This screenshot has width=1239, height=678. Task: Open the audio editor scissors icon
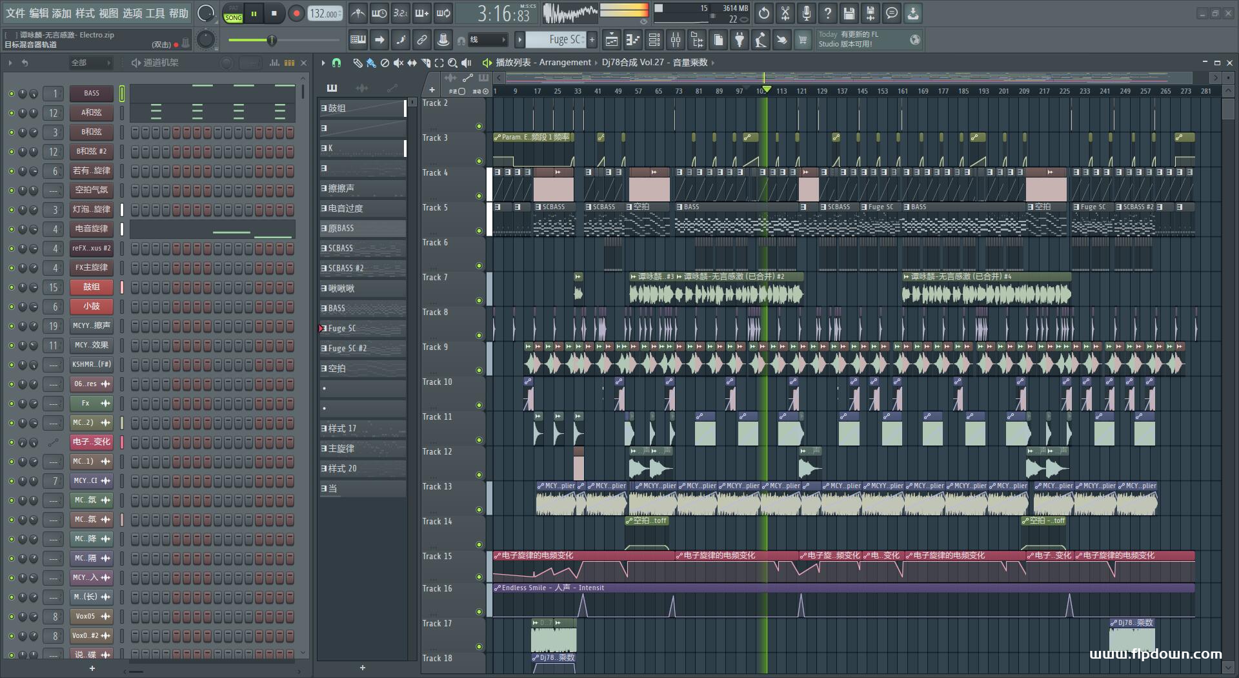[x=785, y=13]
